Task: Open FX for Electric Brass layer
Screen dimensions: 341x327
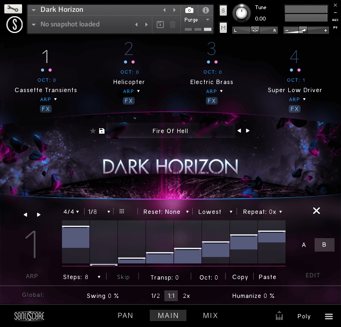Action: click(212, 101)
